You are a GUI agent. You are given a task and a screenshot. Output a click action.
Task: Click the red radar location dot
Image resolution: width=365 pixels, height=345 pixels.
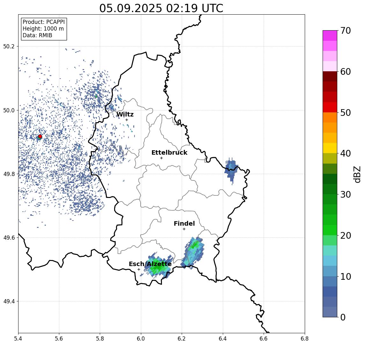(40, 137)
